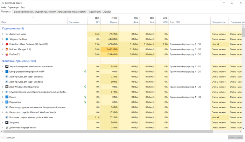Open the Файл menu
This screenshot has height=142, width=245.
[x=3, y=7]
